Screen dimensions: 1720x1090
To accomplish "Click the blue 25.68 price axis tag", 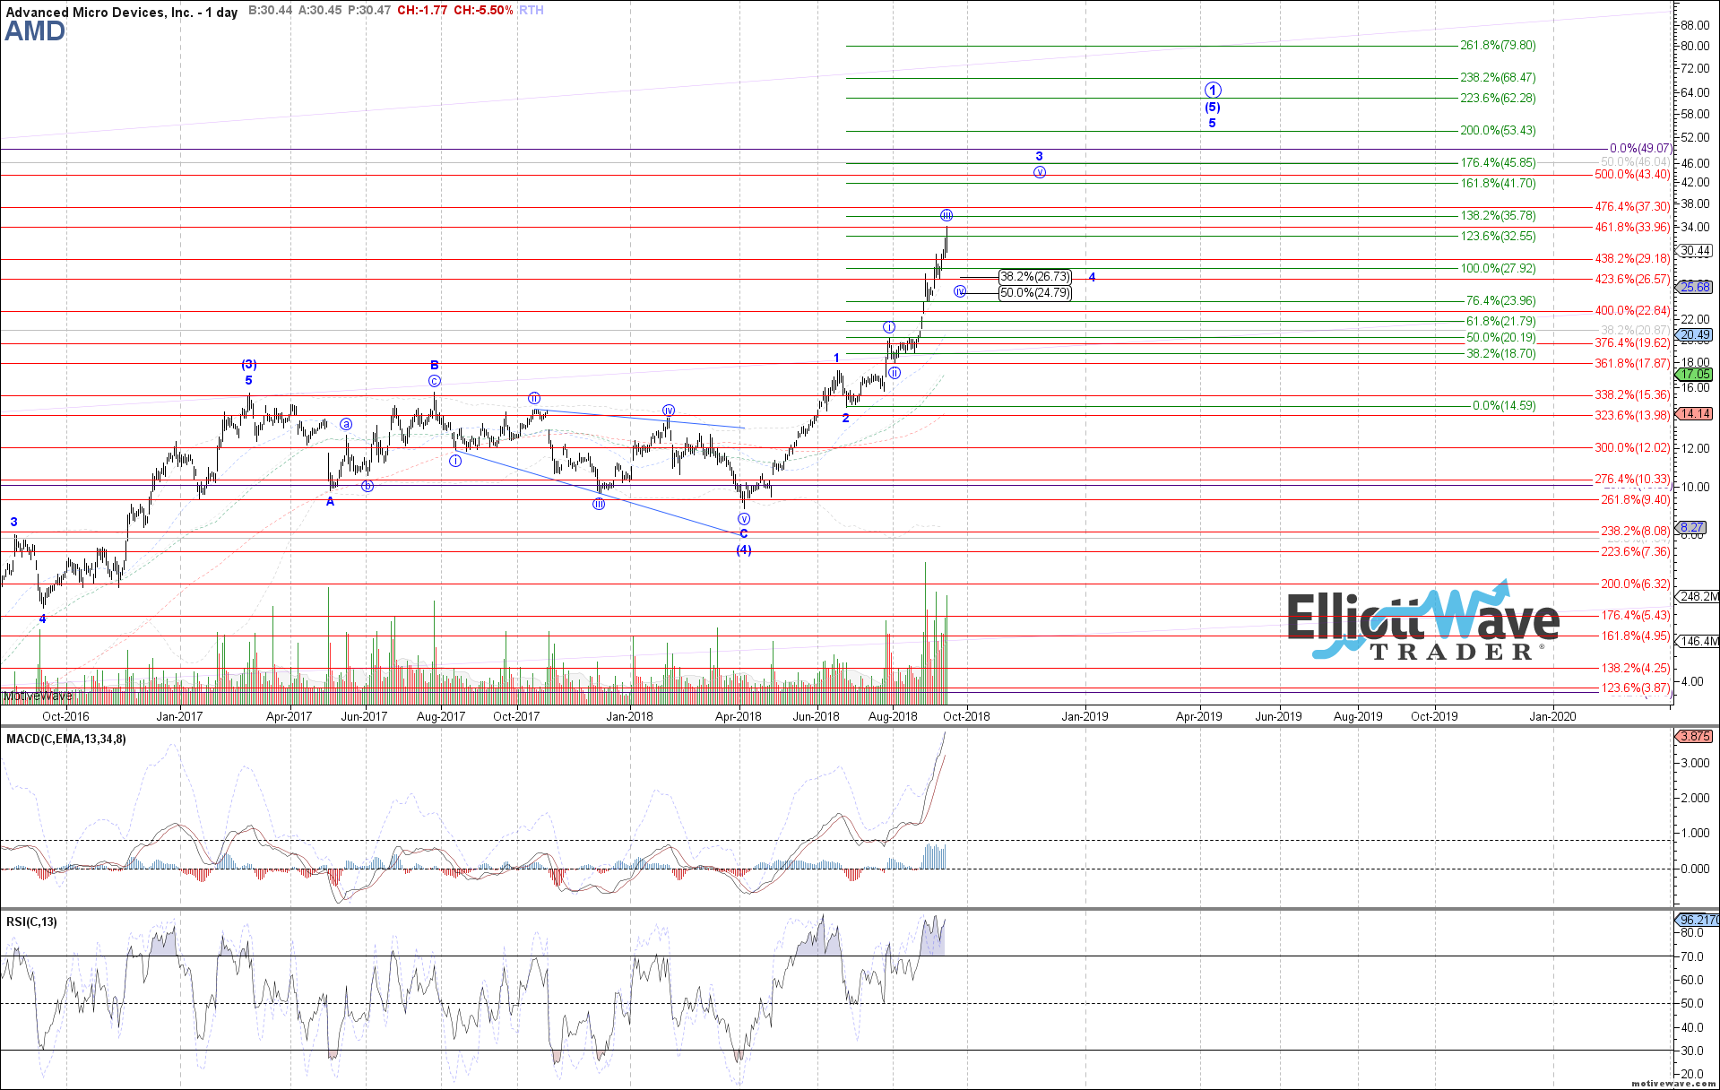I will [1696, 287].
